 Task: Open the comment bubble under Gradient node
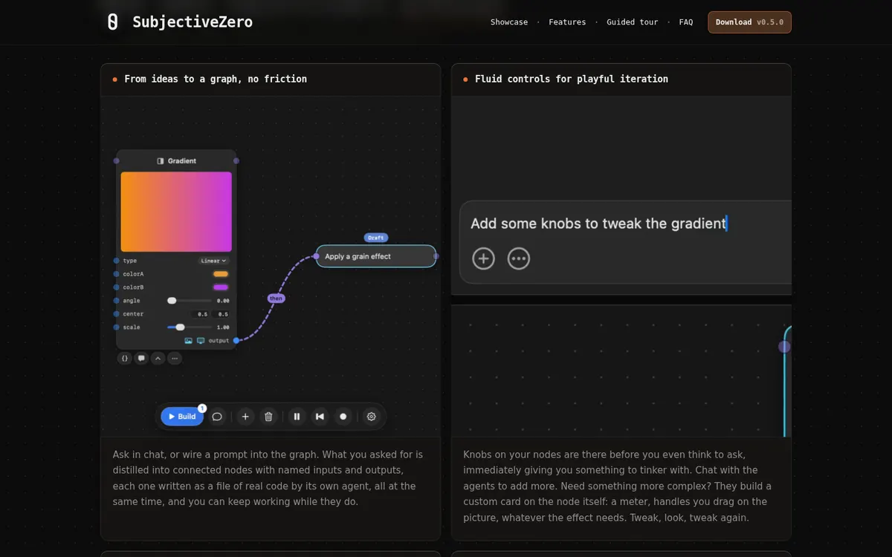click(141, 358)
